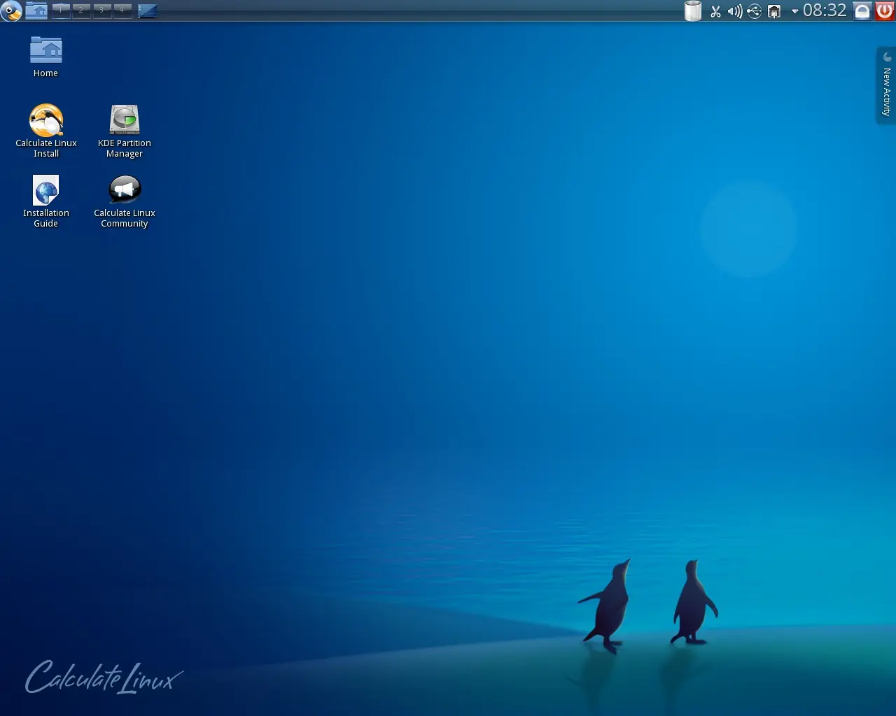Switch to virtual desktop 4 in pager
Viewport: 896px width, 716px height.
(122, 10)
